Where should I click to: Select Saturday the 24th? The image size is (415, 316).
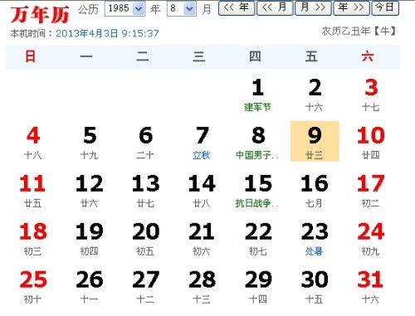click(x=371, y=239)
